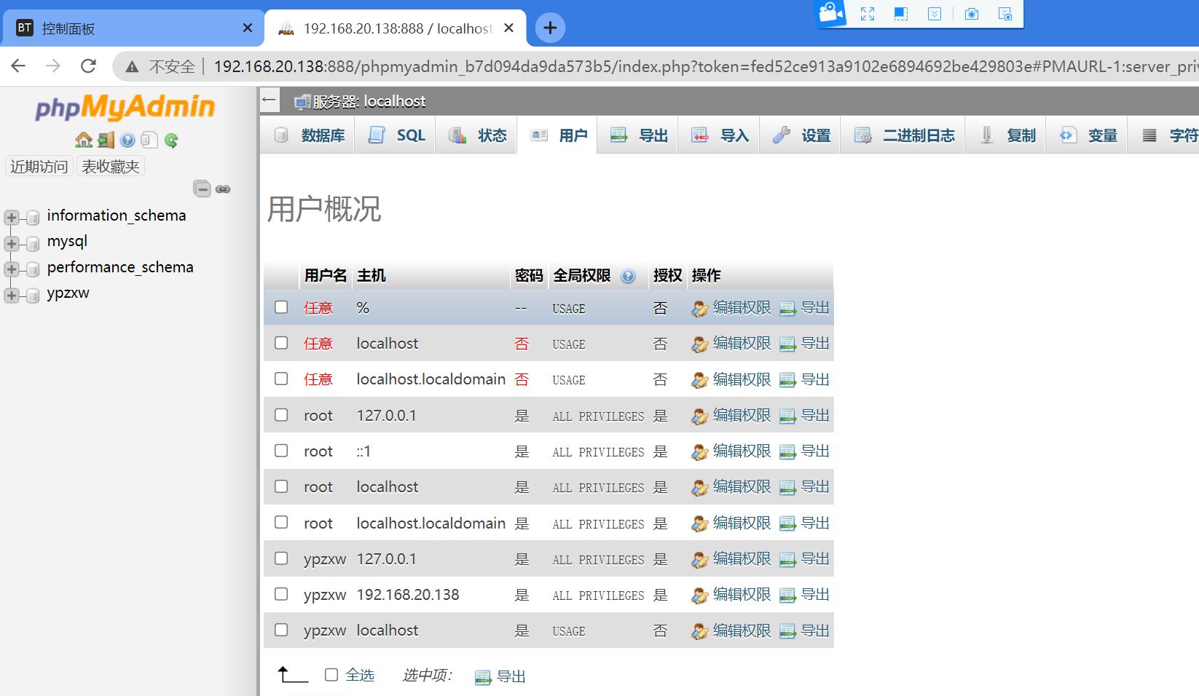1199x696 pixels.
Task: Click the screenshot camera icon in top toolbar
Action: 971,14
